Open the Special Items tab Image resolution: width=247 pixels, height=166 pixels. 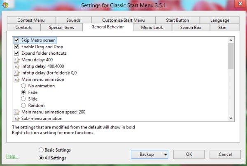(61, 28)
